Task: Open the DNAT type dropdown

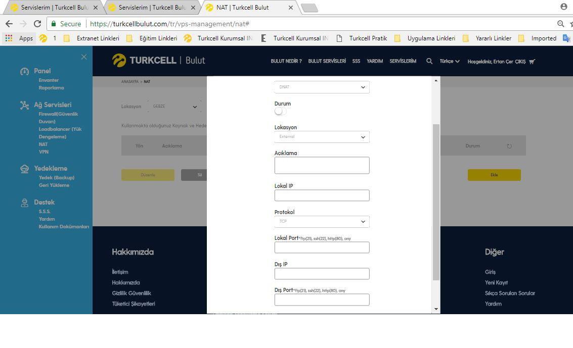Action: (x=322, y=87)
